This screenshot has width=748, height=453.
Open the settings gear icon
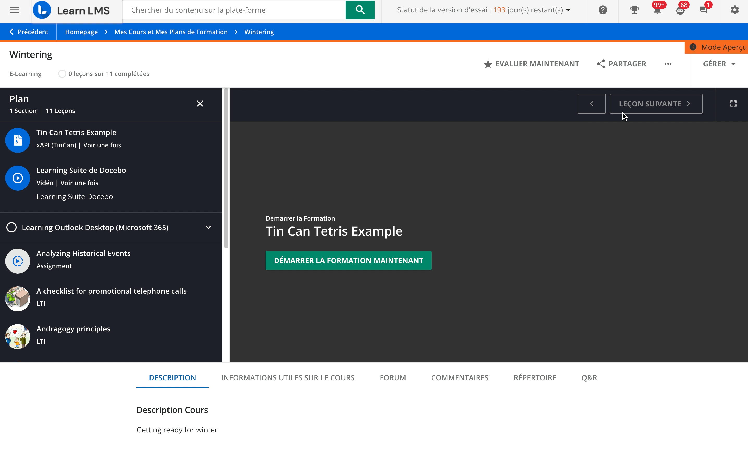click(x=734, y=10)
